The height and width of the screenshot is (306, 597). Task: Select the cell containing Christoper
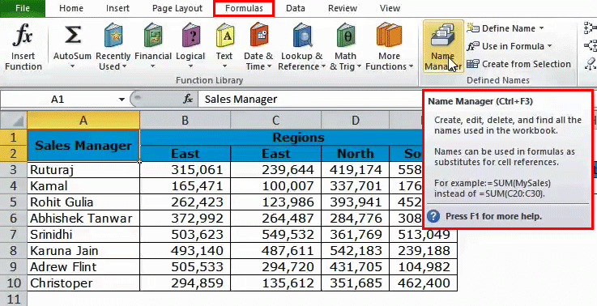pyautogui.click(x=83, y=283)
